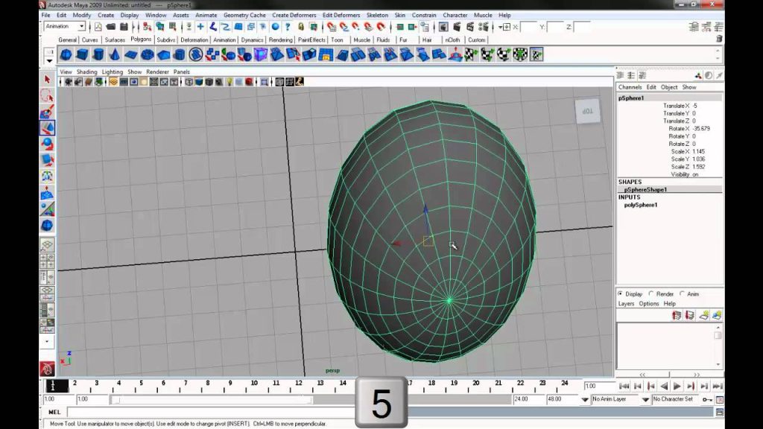The image size is (763, 429).
Task: Click the Scale Z value field
Action: [x=706, y=167]
